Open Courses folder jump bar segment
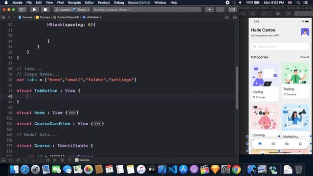Screen dimensions: 313x176 click(43, 18)
